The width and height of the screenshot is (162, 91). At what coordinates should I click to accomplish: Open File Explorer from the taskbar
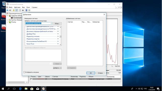tap(26, 89)
